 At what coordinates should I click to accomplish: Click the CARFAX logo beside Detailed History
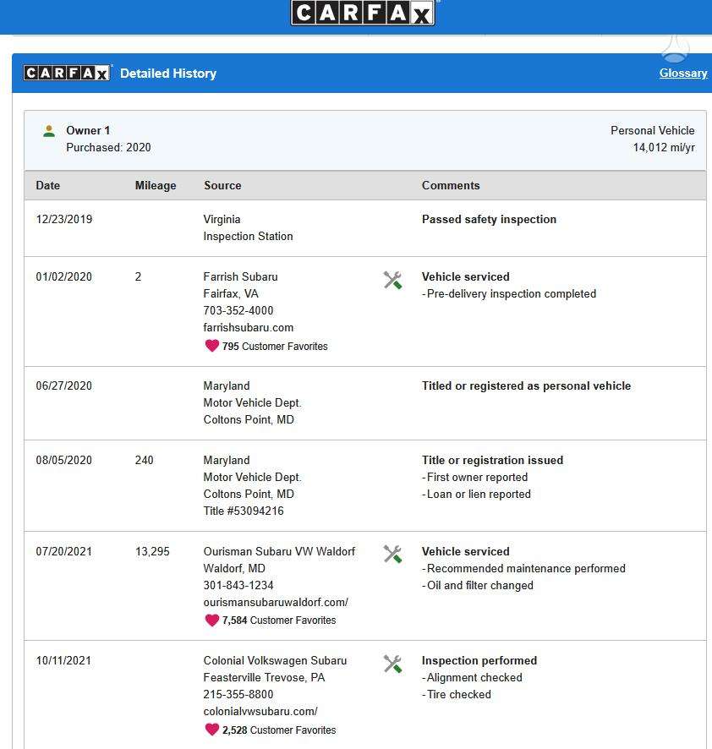pyautogui.click(x=67, y=73)
